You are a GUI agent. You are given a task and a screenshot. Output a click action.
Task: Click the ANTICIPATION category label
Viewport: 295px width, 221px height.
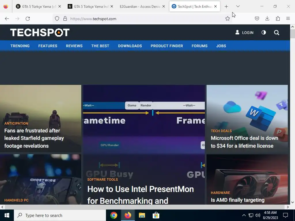16,123
